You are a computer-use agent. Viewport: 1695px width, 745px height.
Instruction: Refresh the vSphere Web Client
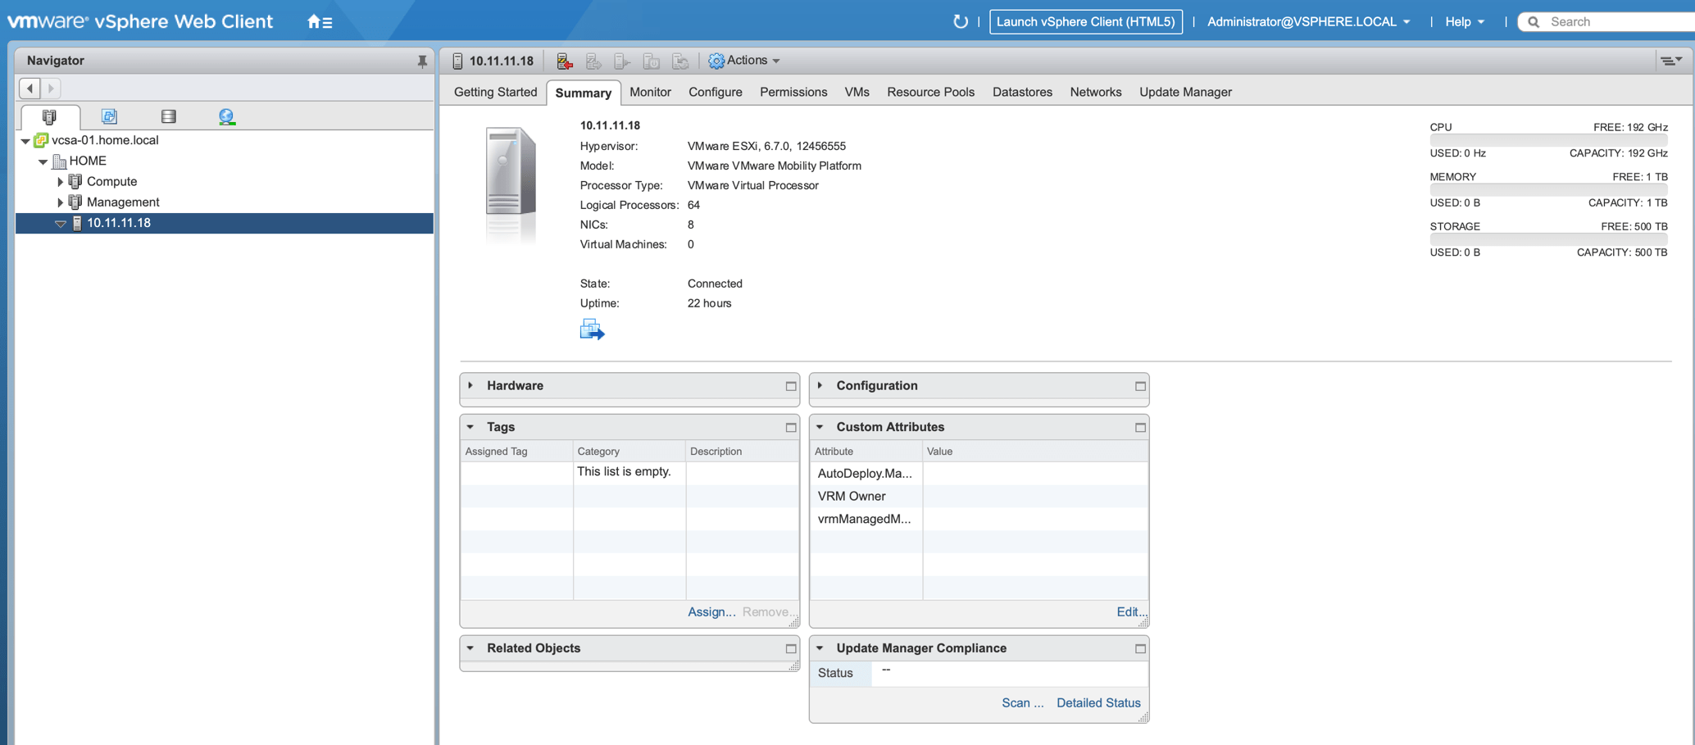point(960,22)
